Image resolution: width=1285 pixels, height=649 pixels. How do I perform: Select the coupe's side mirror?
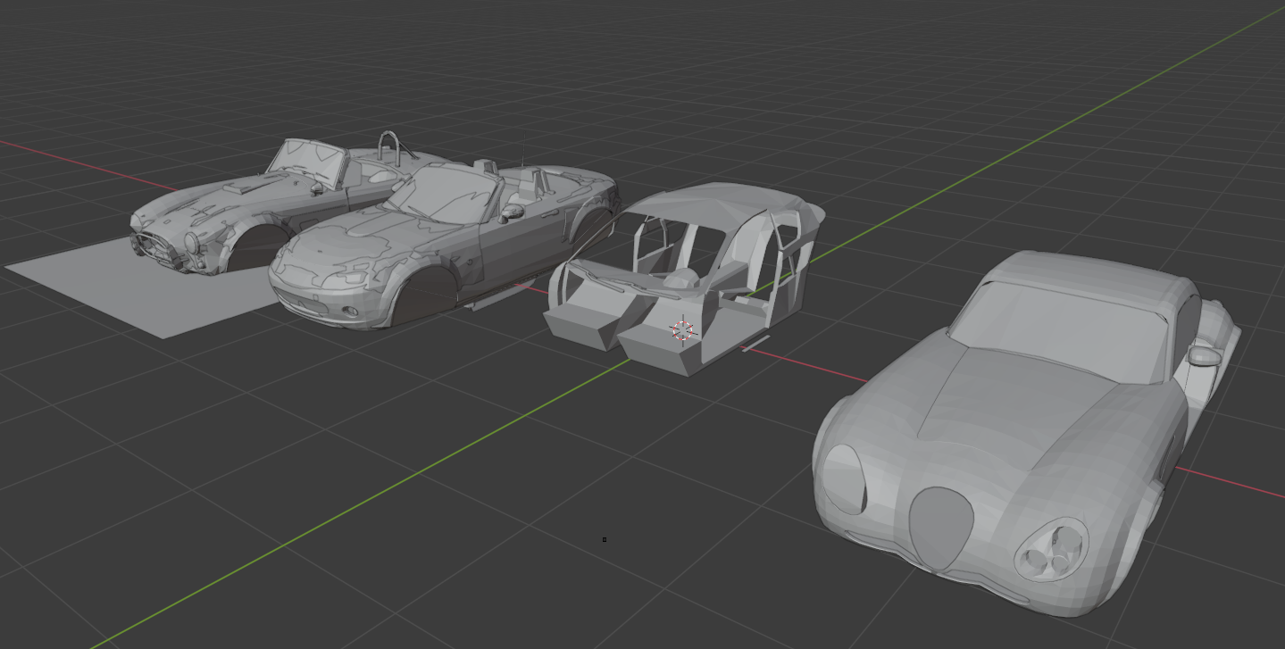tap(1206, 355)
